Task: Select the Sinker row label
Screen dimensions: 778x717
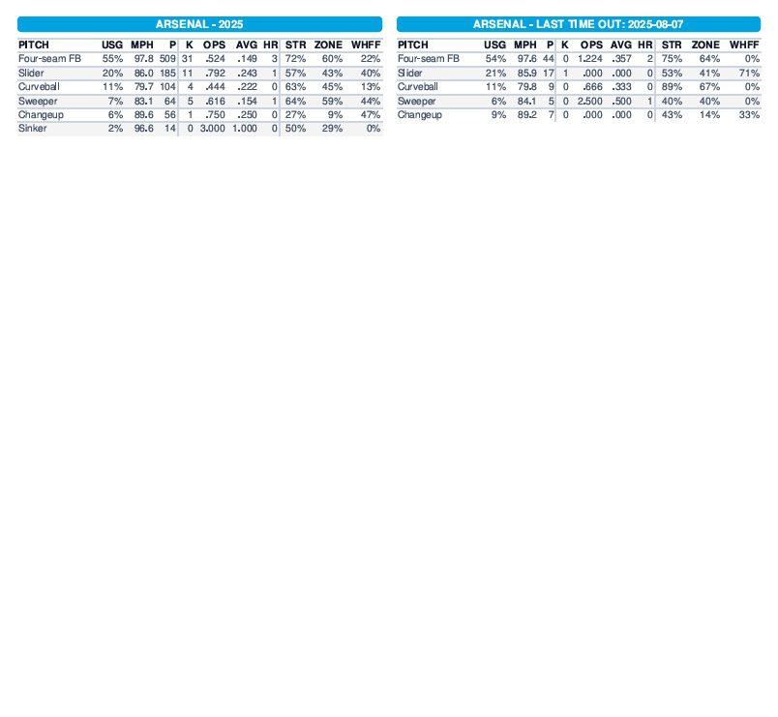Action: point(31,129)
